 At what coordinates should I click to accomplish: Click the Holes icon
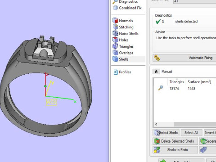pos(115,40)
